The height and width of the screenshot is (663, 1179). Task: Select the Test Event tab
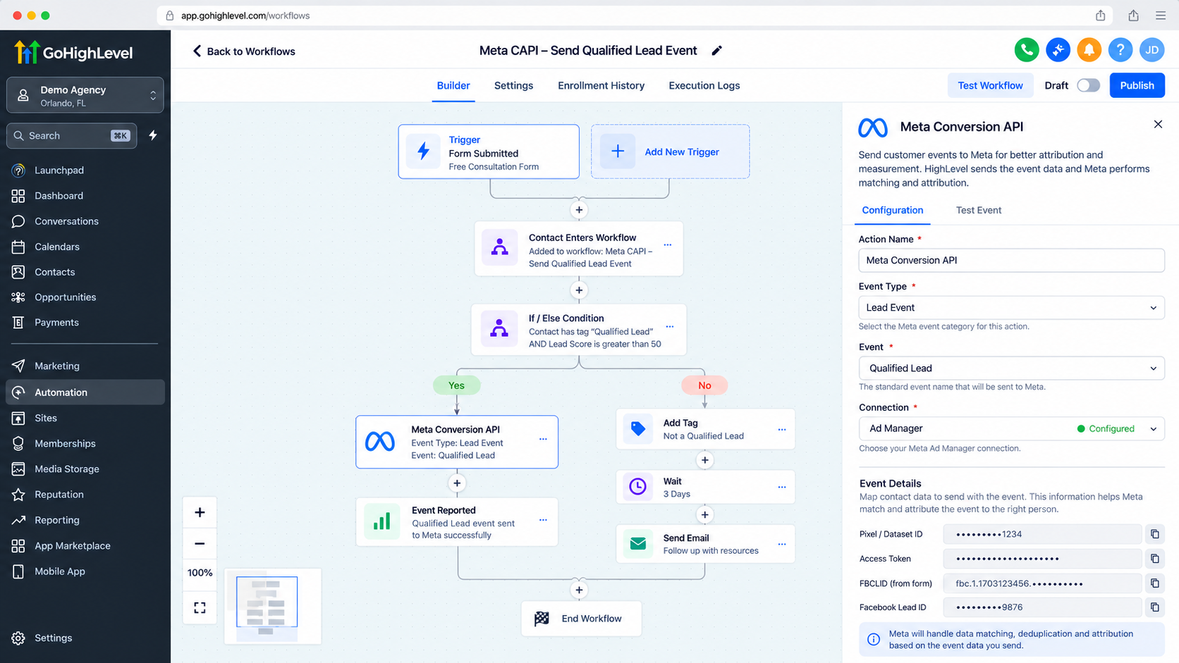click(x=978, y=210)
